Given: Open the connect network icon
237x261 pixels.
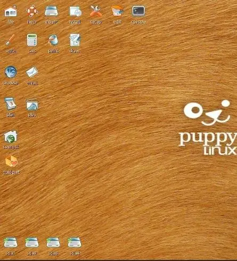Looking at the screenshot, I should tap(11, 136).
